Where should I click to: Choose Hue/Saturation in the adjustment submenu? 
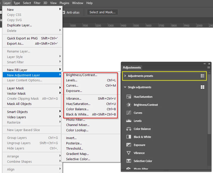[x=91, y=104]
